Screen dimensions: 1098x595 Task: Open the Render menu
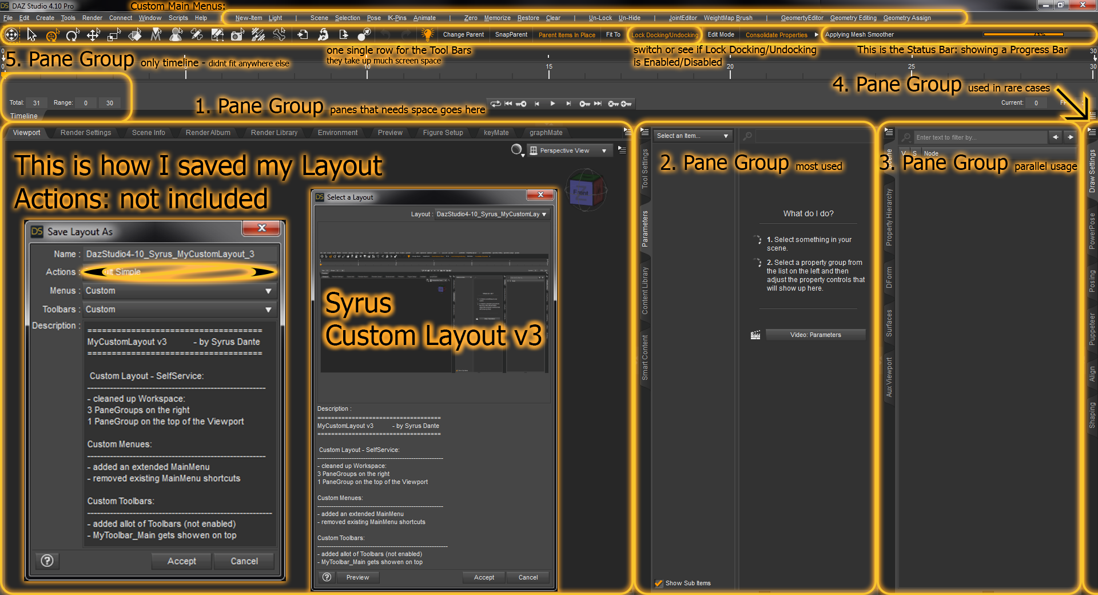92,18
